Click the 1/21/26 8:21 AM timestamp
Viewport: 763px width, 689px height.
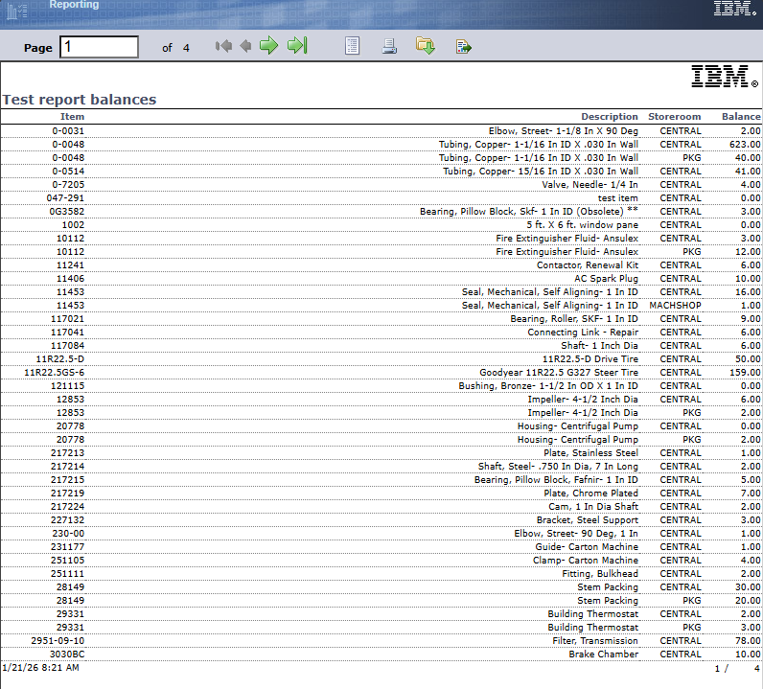(x=40, y=668)
